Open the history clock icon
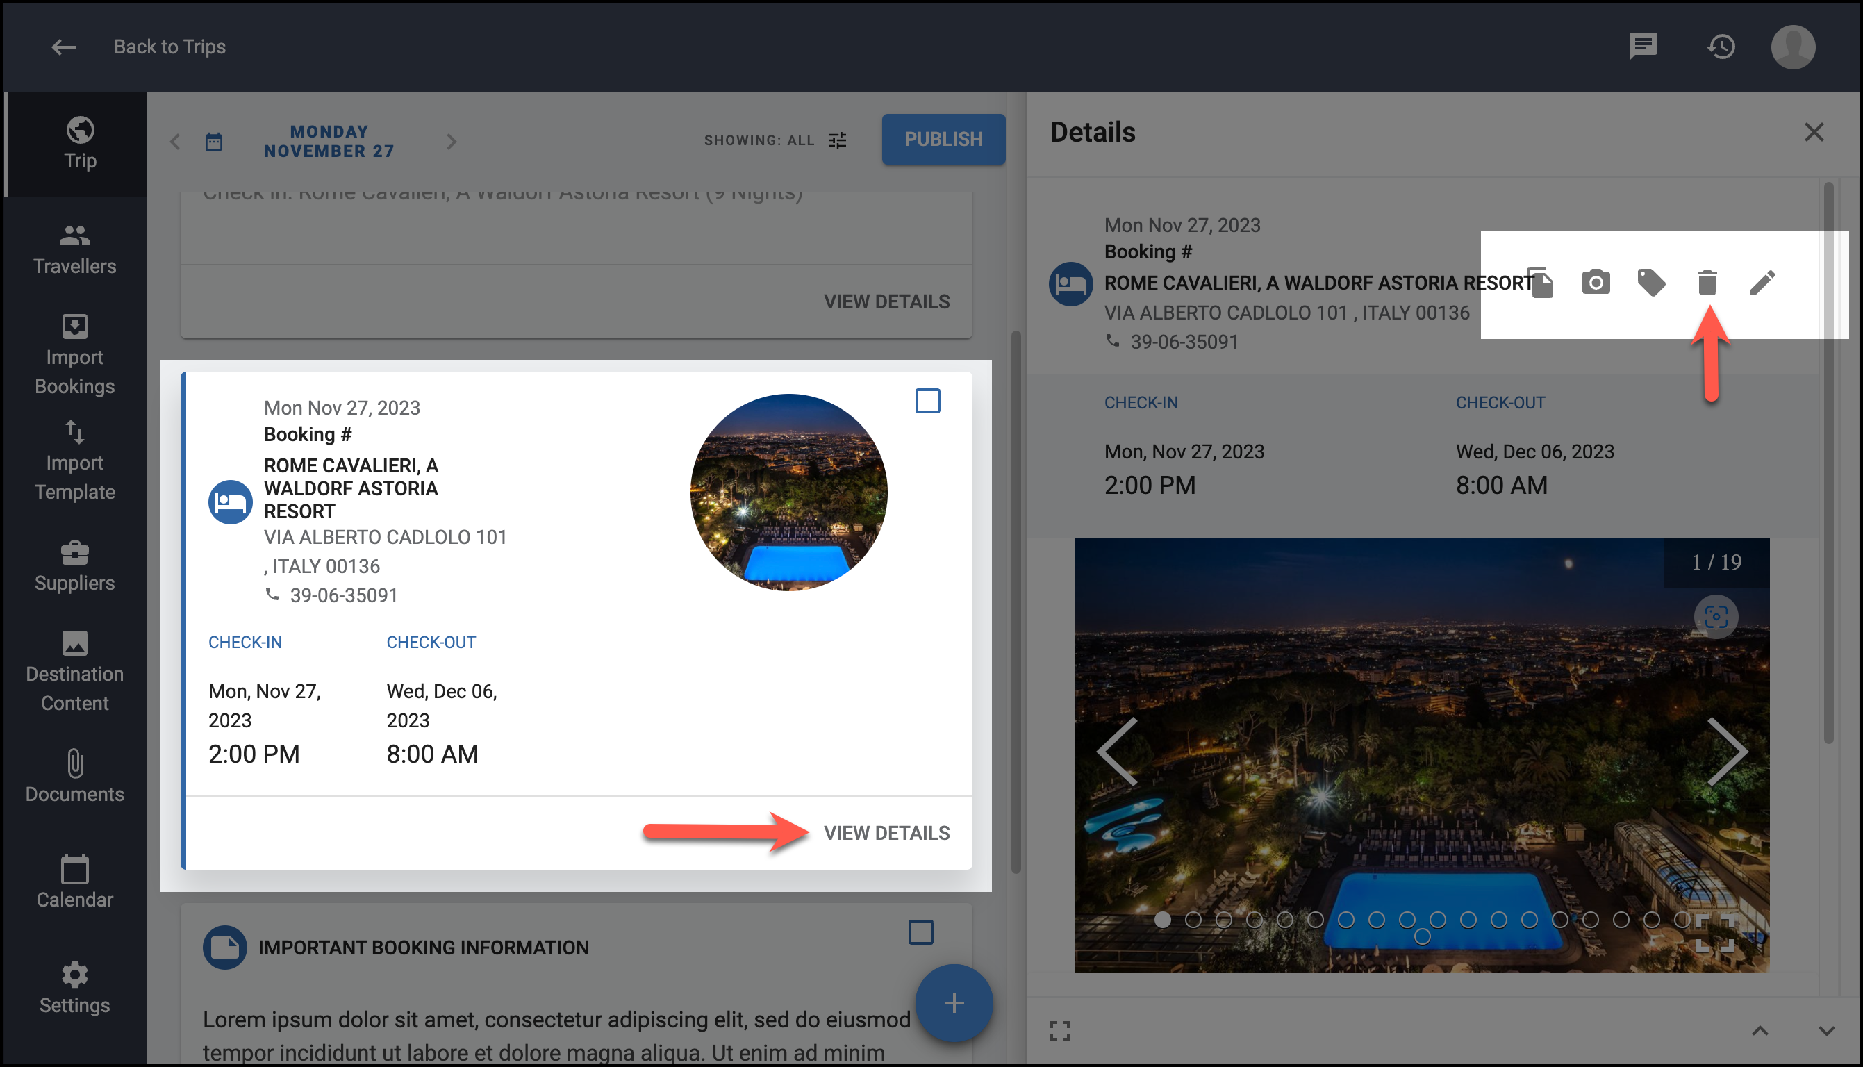Viewport: 1863px width, 1067px height. 1720,47
